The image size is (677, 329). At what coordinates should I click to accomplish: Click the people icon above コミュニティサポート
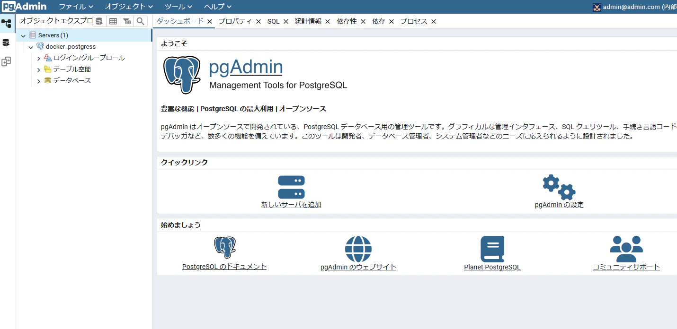(626, 249)
